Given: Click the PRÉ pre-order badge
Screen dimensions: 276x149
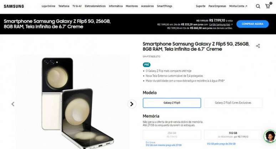Looking at the screenshot, I should click(x=147, y=65).
